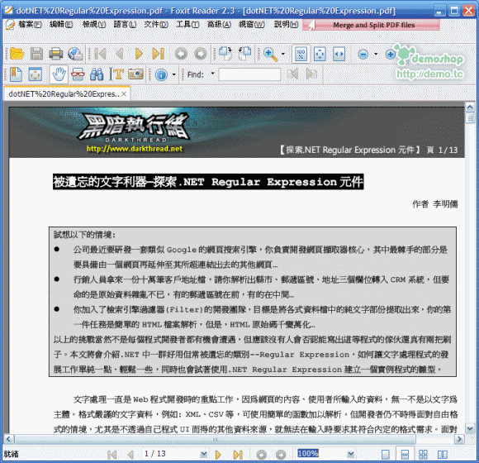
Task: Open the 檔案(F) menu
Action: click(x=30, y=25)
